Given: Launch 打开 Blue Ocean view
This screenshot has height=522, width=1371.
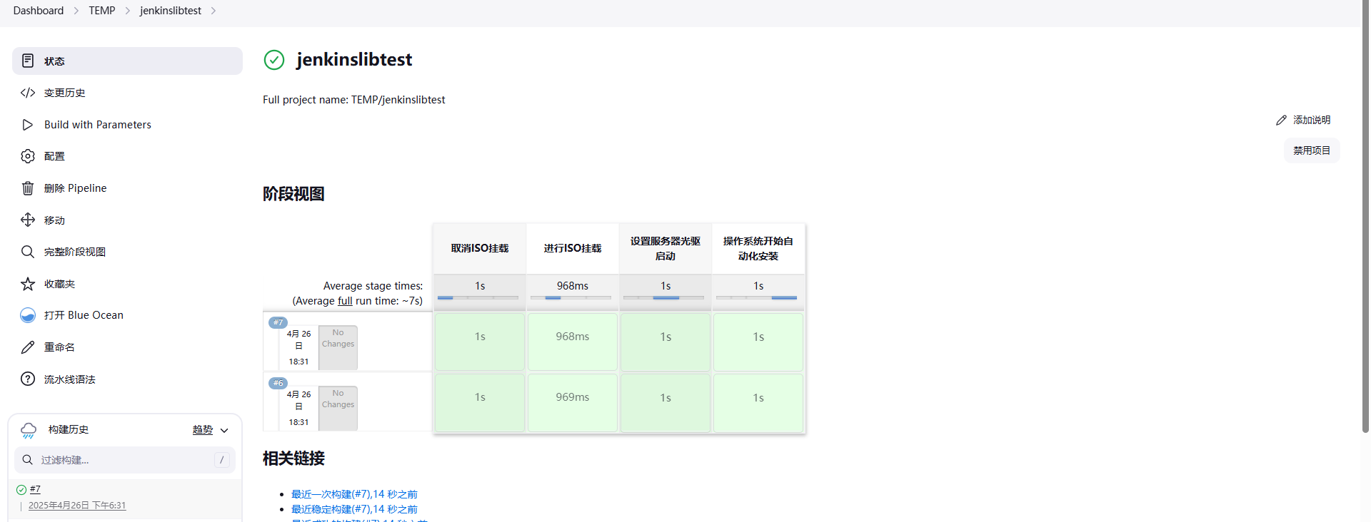Looking at the screenshot, I should click(x=127, y=315).
